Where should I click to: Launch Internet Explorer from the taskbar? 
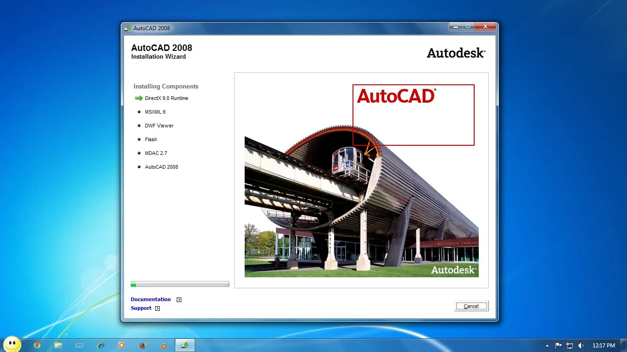click(x=101, y=345)
